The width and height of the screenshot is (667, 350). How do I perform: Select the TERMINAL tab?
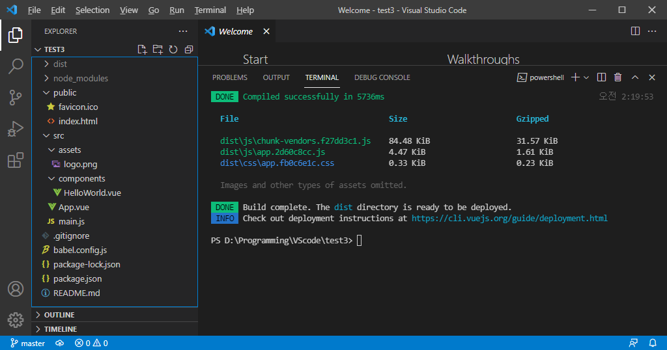pos(322,77)
